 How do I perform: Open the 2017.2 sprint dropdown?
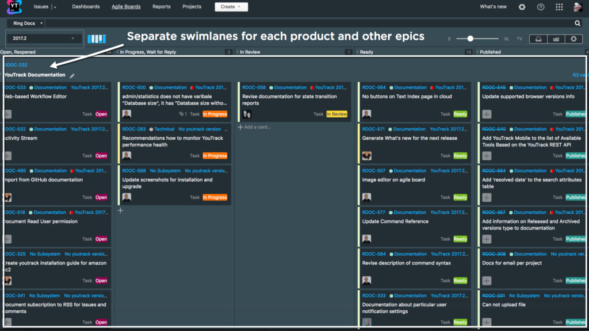pyautogui.click(x=43, y=39)
